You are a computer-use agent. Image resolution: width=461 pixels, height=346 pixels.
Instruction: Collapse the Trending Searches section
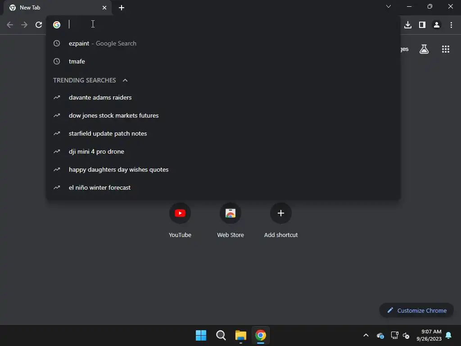[125, 80]
